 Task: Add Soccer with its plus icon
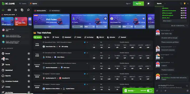coord(29,53)
